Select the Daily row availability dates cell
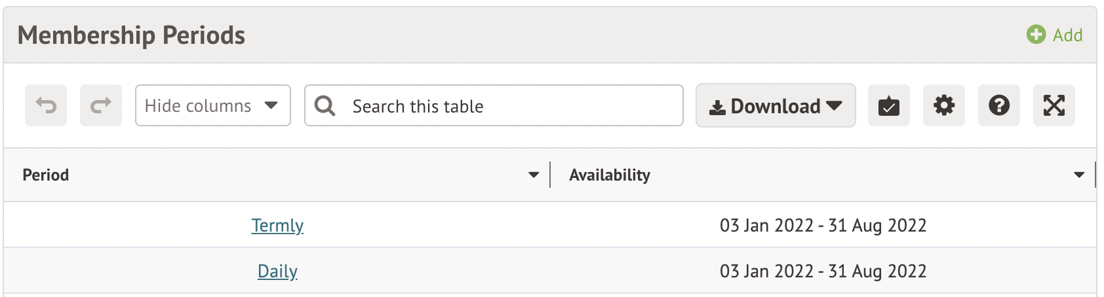 823,271
